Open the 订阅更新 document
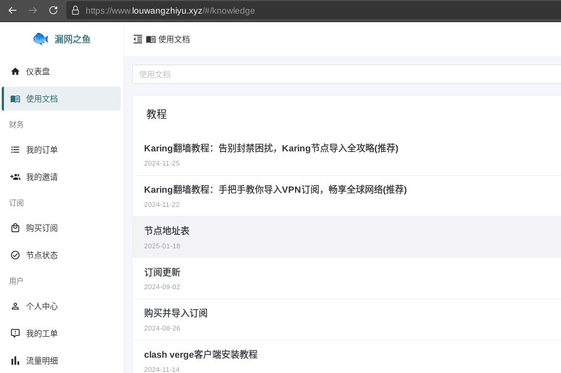 [x=162, y=272]
